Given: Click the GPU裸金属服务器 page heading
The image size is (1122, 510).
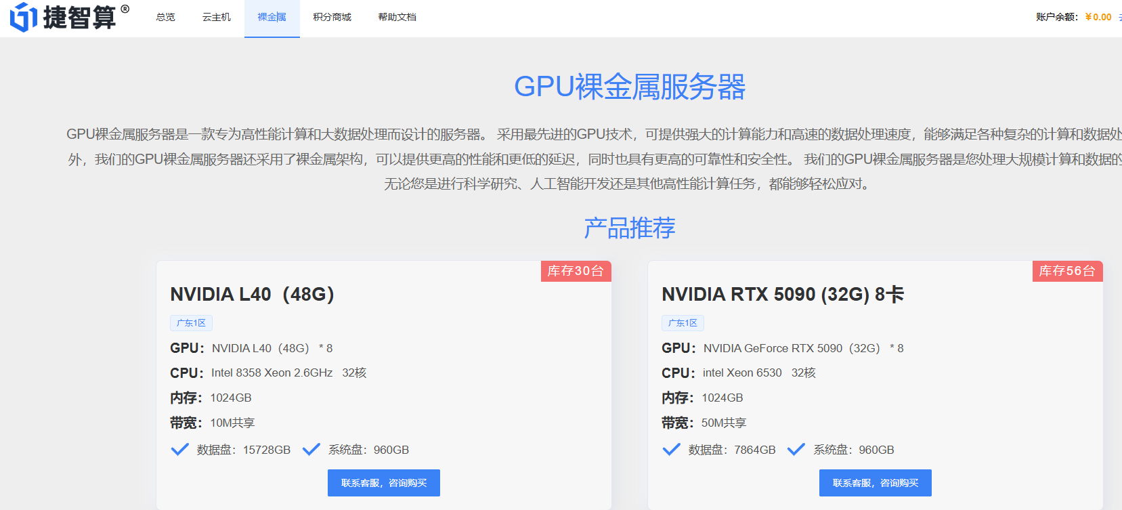Looking at the screenshot, I should tap(630, 87).
